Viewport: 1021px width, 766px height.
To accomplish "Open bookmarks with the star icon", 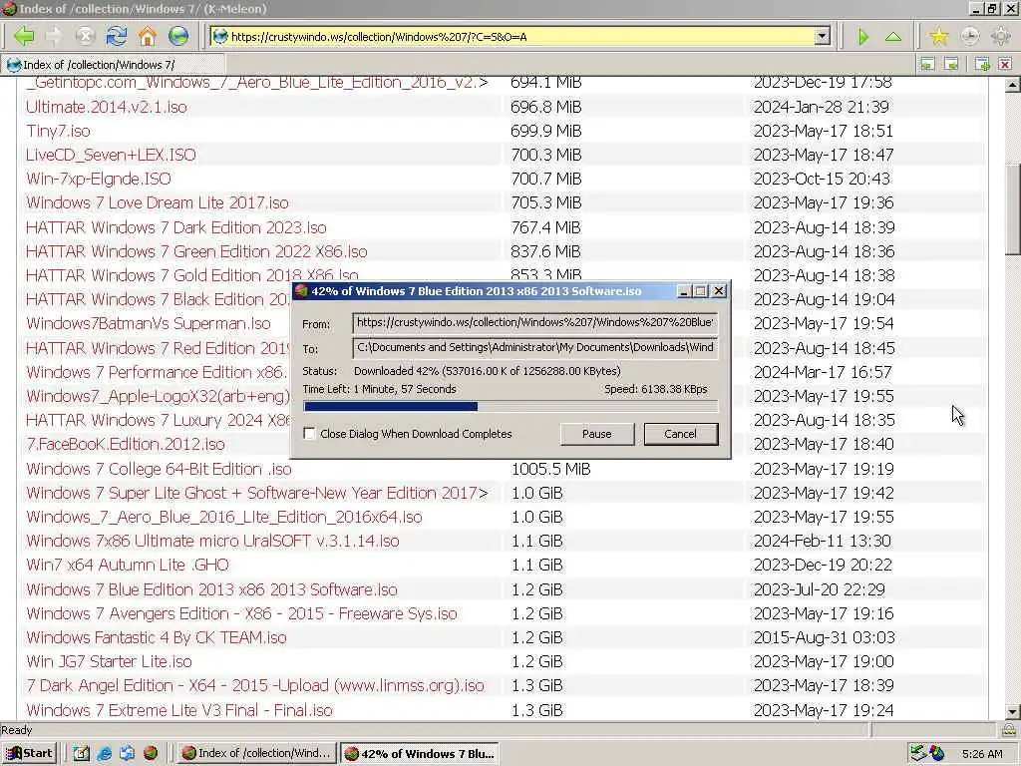I will [x=938, y=37].
